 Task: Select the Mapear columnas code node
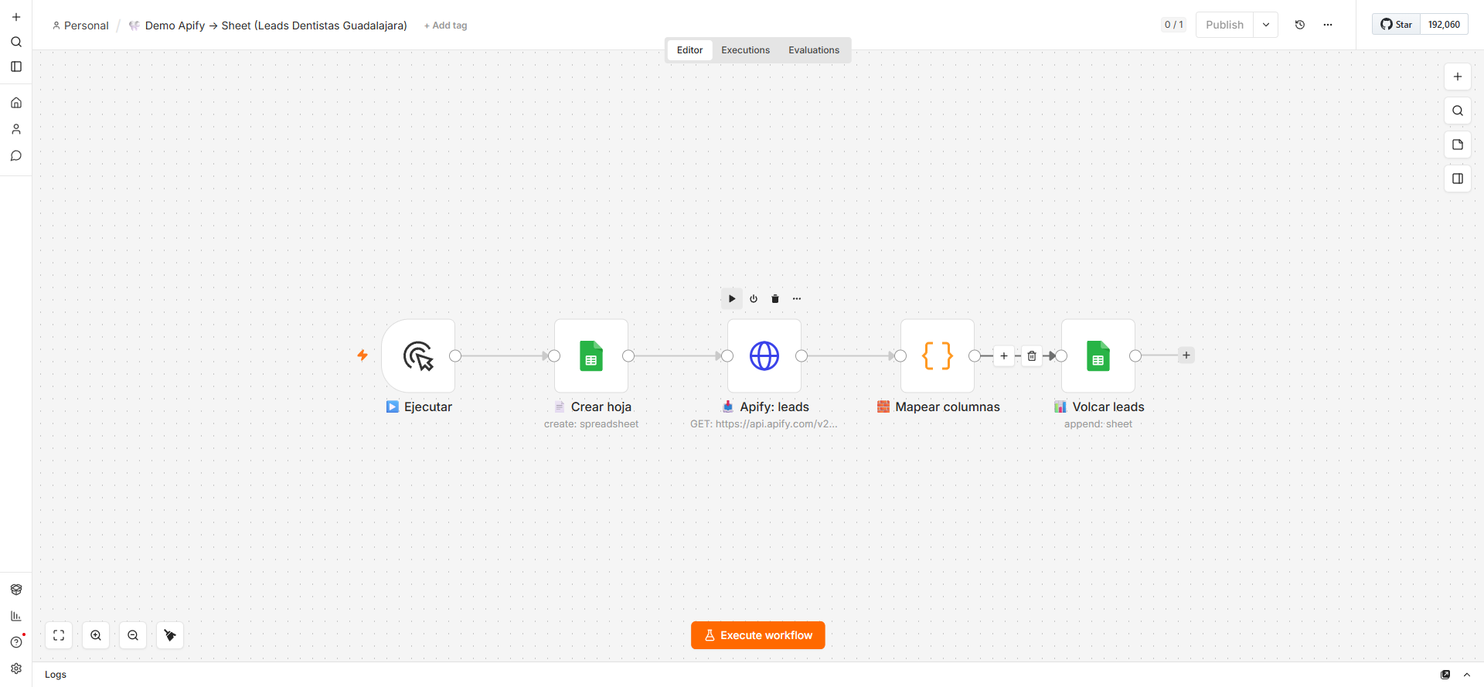(938, 355)
